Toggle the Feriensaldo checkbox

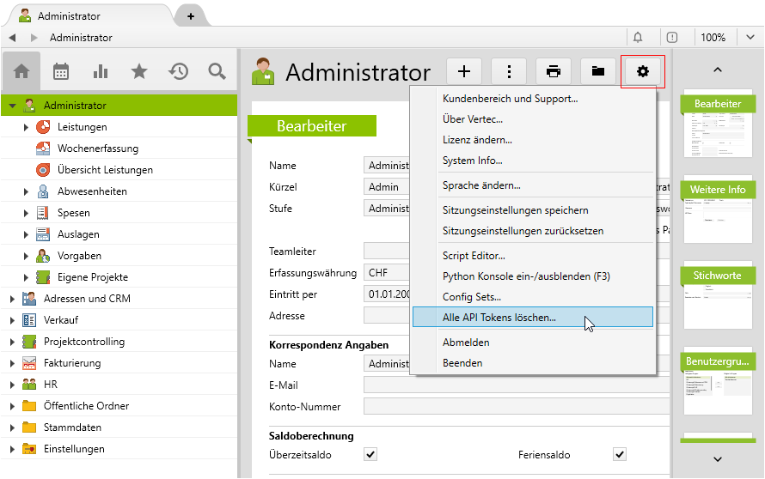click(619, 454)
